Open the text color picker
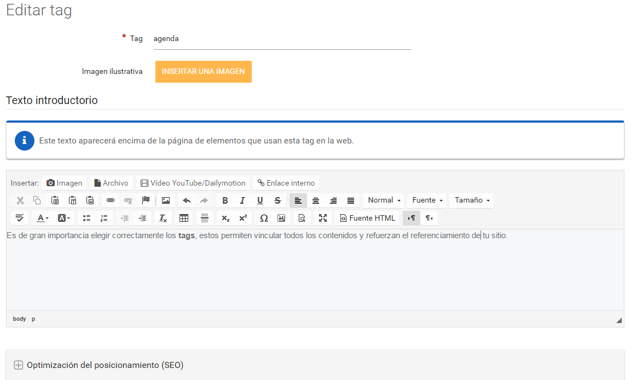The image size is (631, 380). coord(43,218)
